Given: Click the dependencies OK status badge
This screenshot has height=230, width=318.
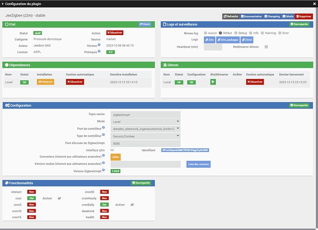Looking at the screenshot, I should (x=24, y=82).
